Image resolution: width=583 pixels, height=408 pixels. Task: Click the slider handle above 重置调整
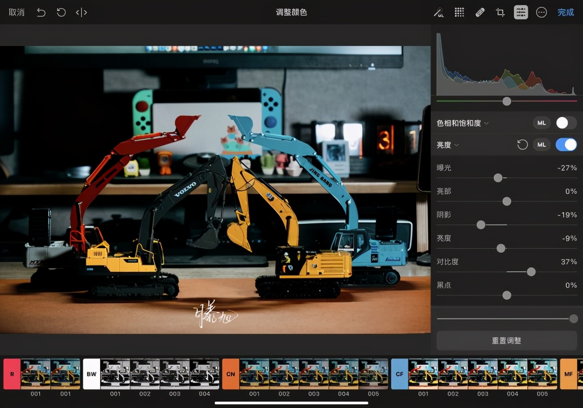click(573, 319)
